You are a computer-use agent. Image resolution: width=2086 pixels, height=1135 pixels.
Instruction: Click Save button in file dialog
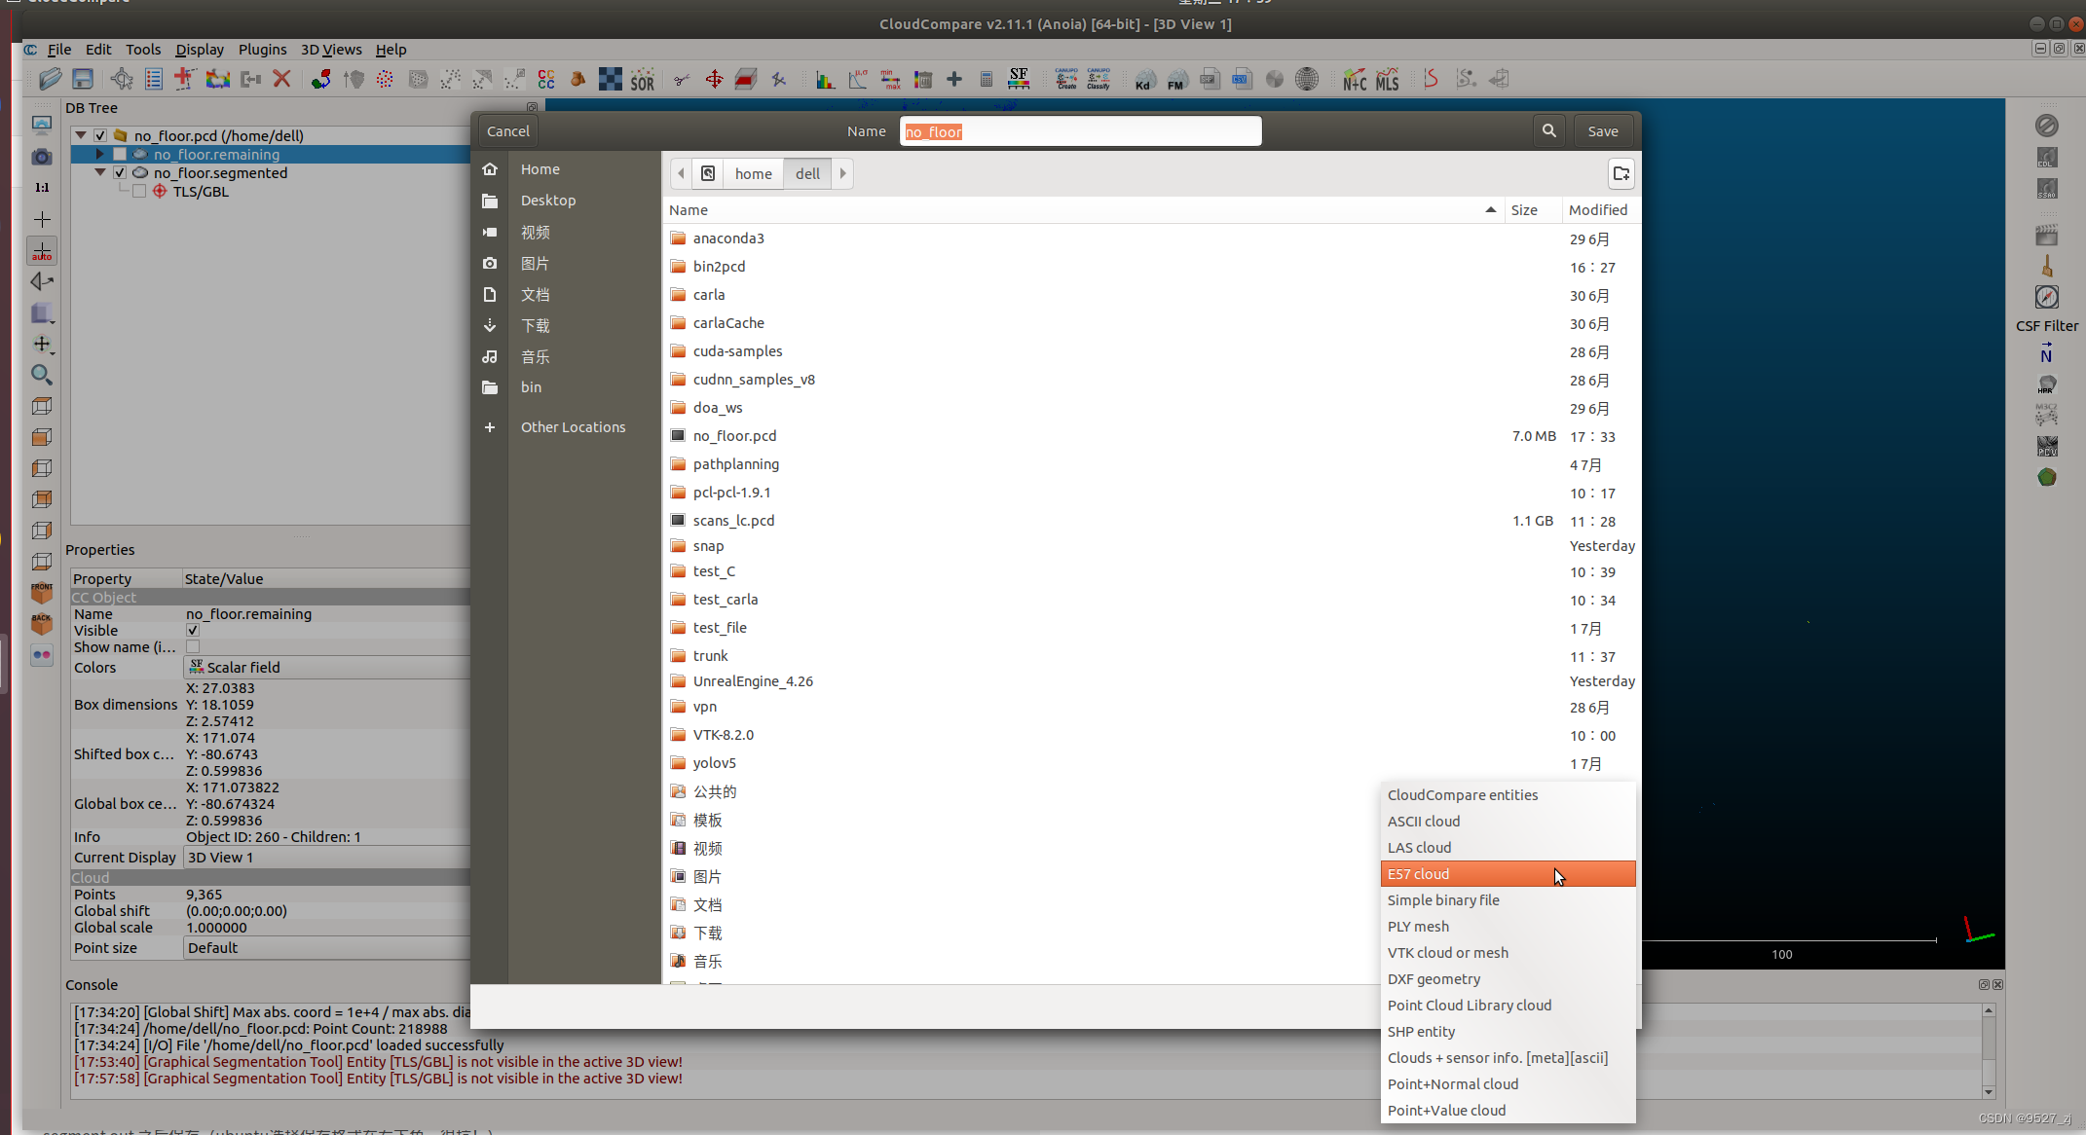coord(1604,130)
